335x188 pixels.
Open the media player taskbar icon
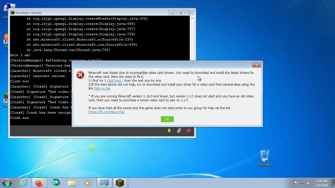pos(88,183)
